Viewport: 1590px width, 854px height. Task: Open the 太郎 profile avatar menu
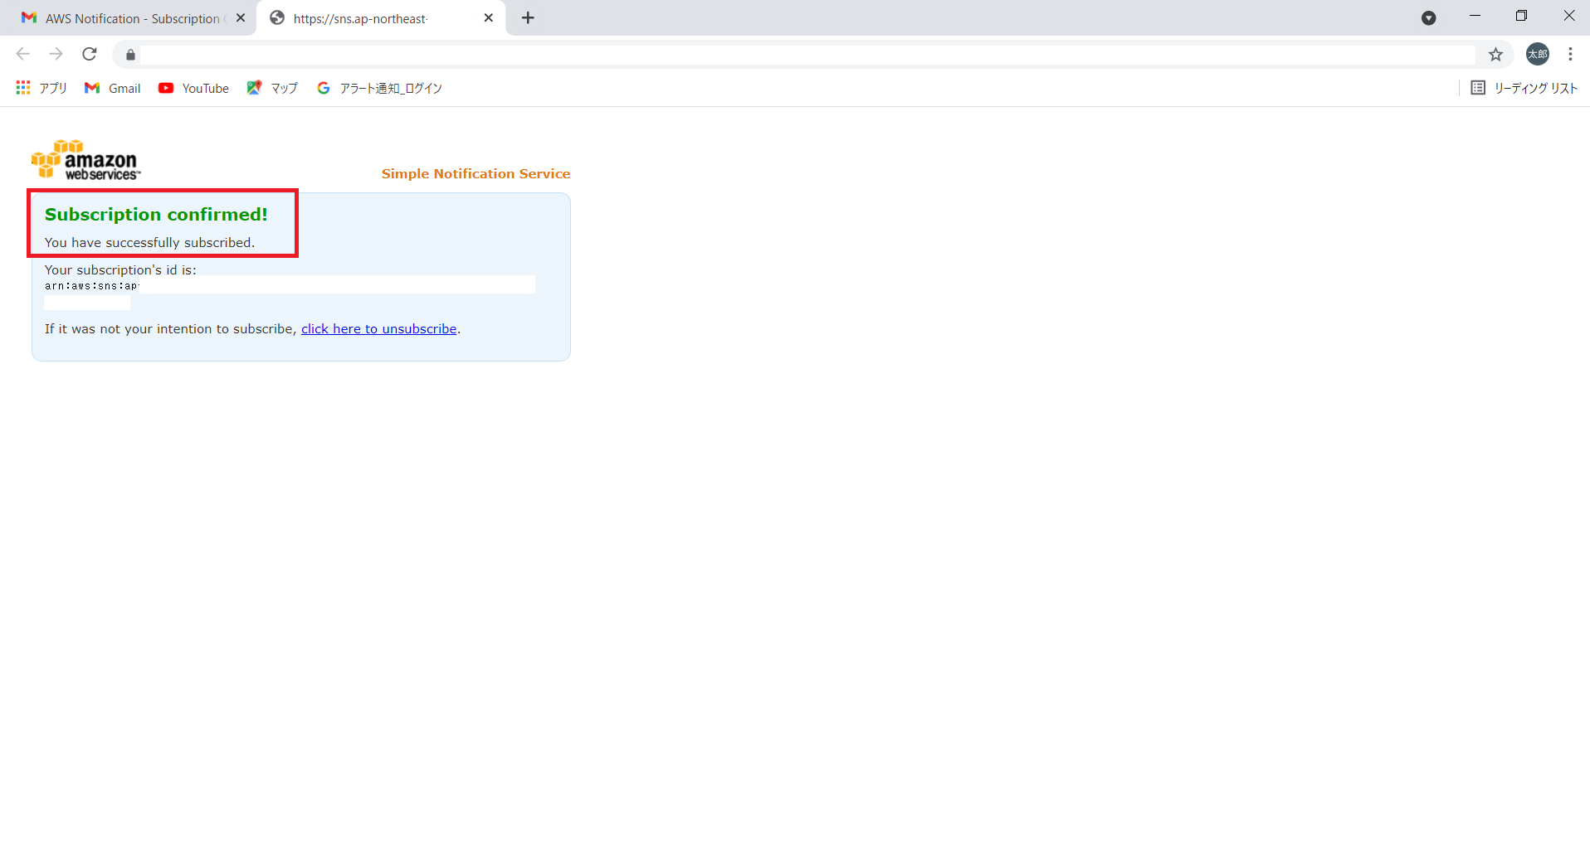coord(1538,55)
